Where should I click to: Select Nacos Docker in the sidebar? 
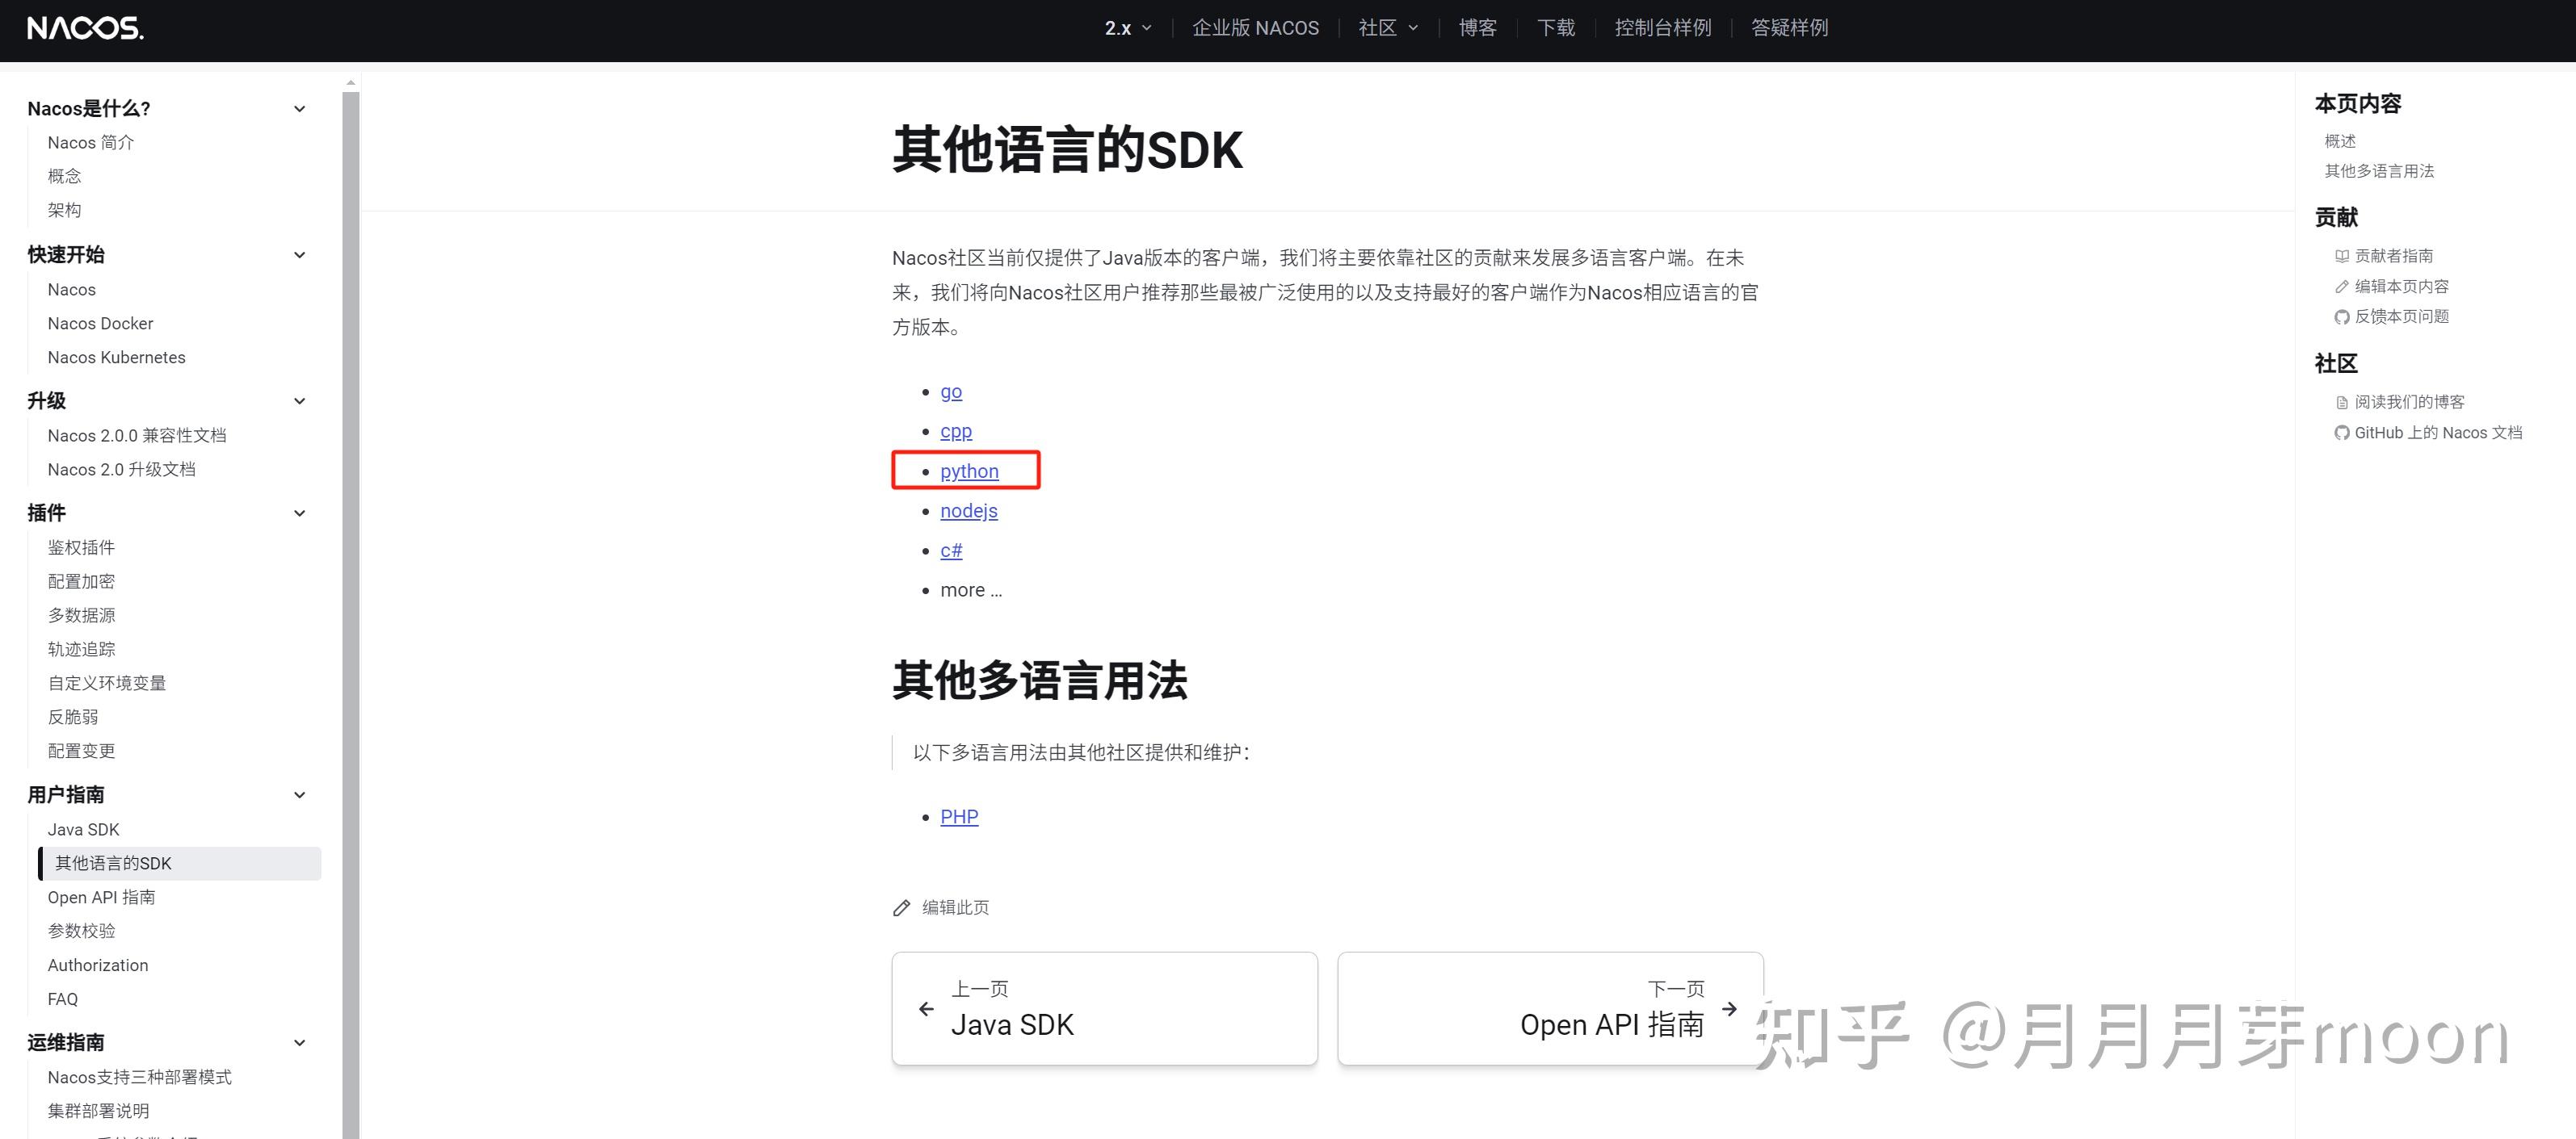click(x=100, y=323)
